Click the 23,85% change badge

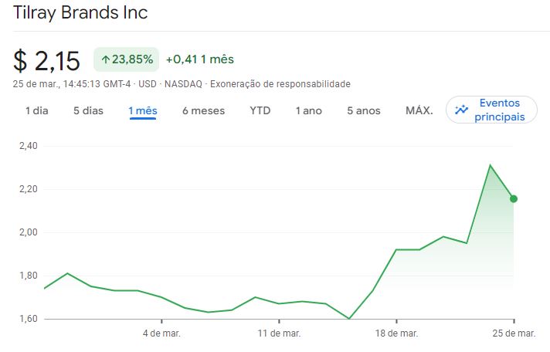tap(126, 59)
